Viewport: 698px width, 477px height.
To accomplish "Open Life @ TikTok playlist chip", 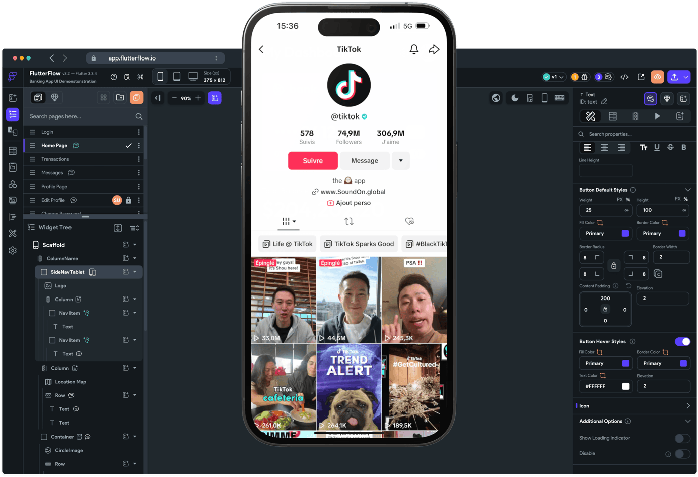I will (x=288, y=244).
